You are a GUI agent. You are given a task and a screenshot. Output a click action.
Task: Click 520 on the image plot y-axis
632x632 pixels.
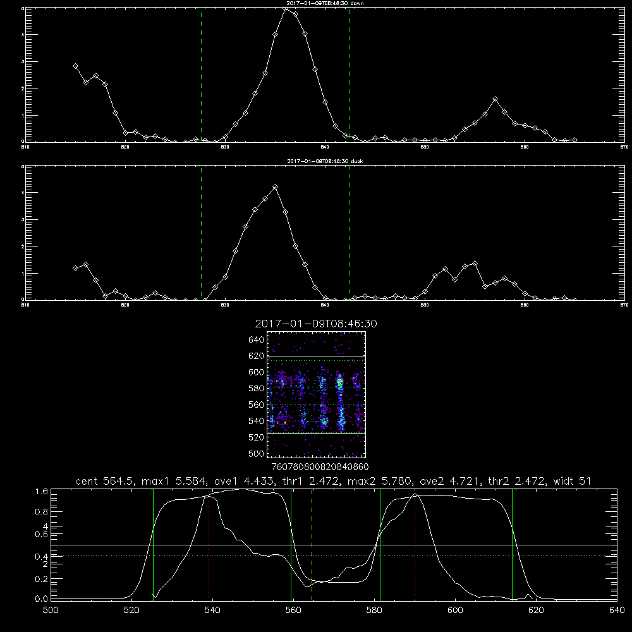(x=257, y=437)
